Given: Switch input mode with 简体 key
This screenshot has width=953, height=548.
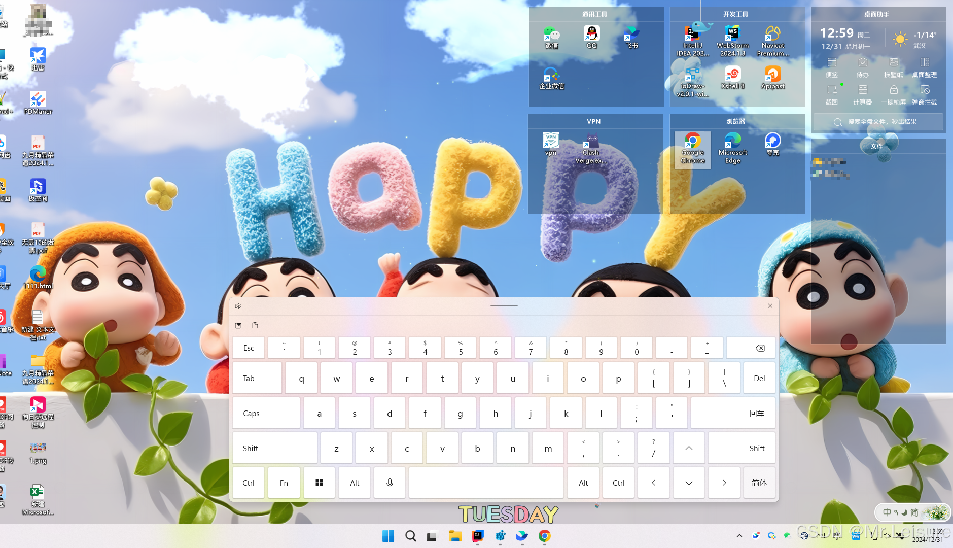Looking at the screenshot, I should click(759, 483).
